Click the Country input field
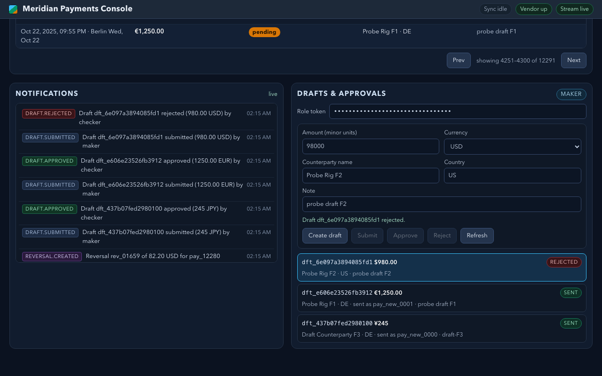This screenshot has height=376, width=602. 513,175
